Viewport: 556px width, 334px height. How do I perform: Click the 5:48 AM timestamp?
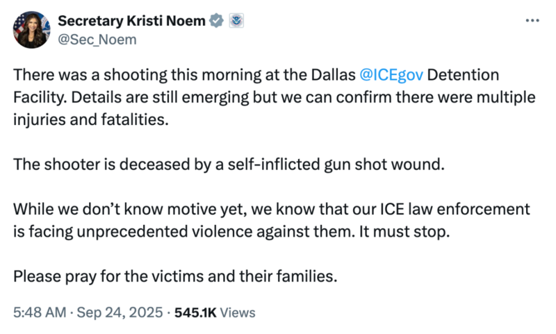click(x=36, y=312)
